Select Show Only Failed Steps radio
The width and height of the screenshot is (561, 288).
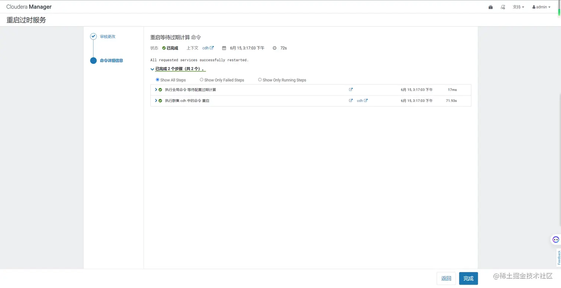point(201,80)
